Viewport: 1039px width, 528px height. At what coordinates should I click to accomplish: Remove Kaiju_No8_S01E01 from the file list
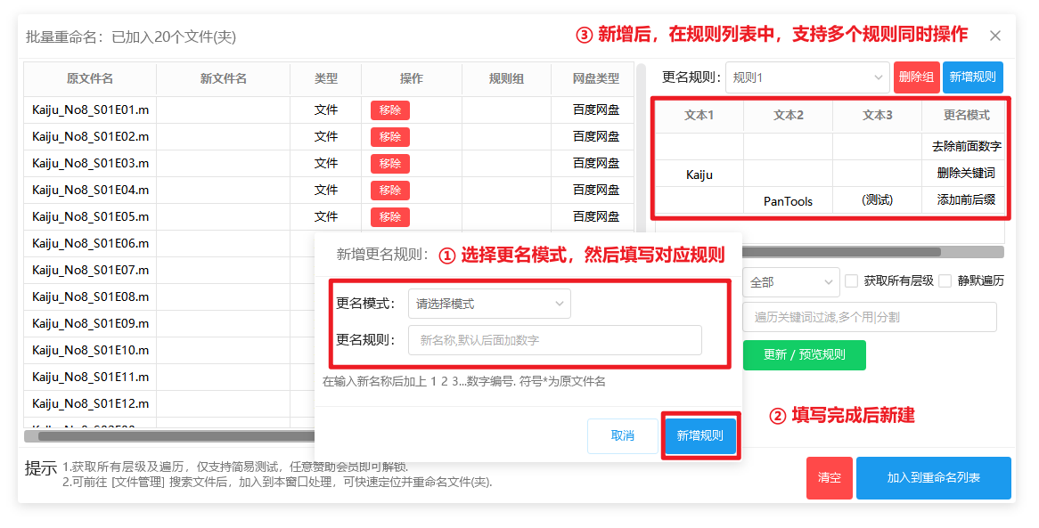click(389, 110)
